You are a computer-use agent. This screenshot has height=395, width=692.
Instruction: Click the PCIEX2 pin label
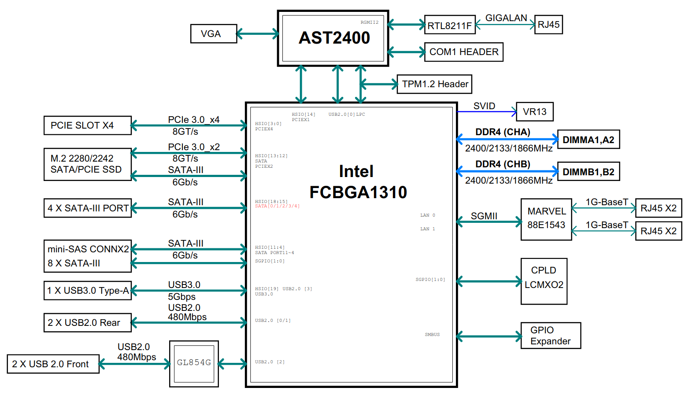[264, 166]
